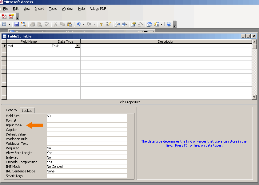Image resolution: width=259 pixels, height=185 pixels.
Task: Open Microsoft Access Help question icon
Action: click(x=169, y=24)
